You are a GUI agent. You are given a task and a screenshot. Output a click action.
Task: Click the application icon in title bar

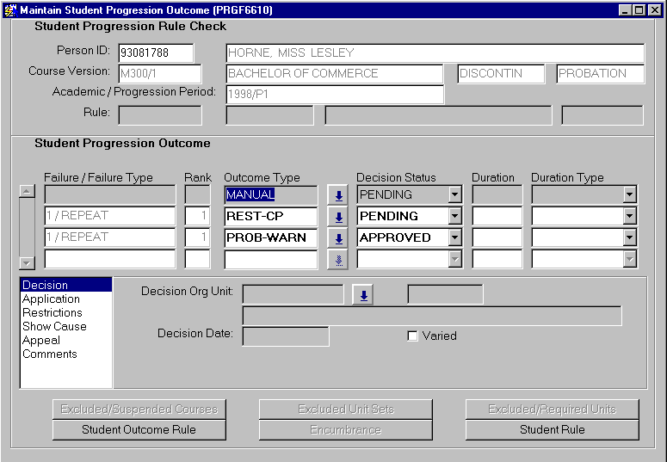(10, 9)
